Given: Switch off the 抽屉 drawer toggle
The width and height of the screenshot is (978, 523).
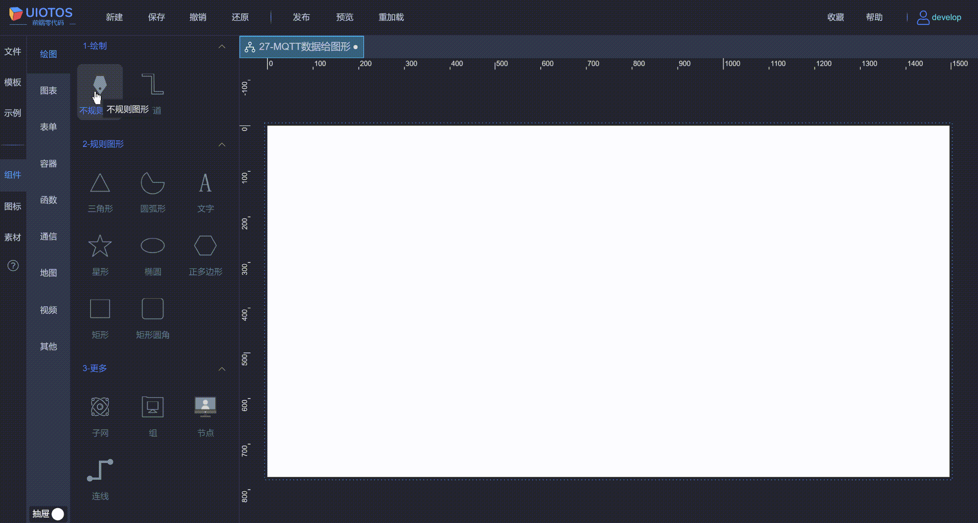Looking at the screenshot, I should [57, 514].
